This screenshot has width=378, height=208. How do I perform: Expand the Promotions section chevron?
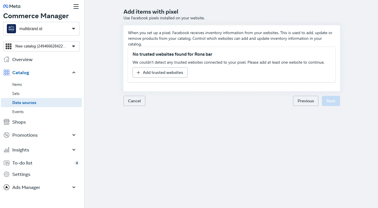[x=74, y=135]
